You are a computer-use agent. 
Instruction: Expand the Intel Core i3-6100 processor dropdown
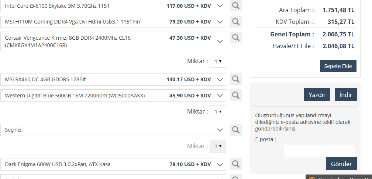tap(220, 6)
